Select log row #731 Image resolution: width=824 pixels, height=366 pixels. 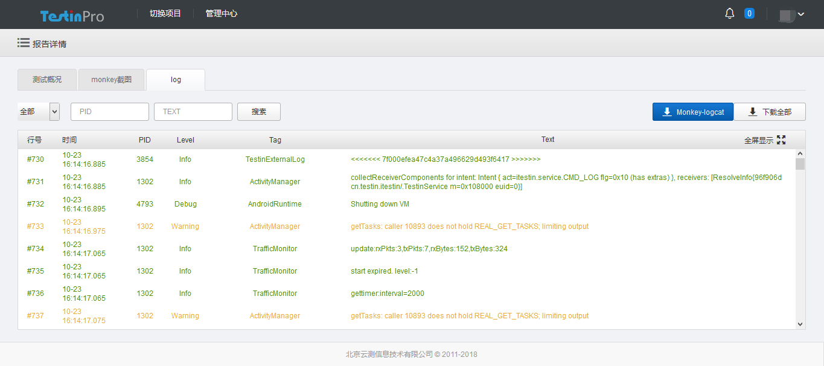(x=407, y=182)
